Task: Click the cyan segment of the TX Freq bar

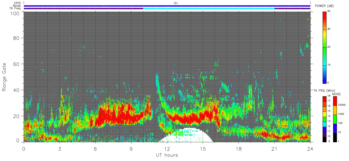Action: tap(209, 9)
